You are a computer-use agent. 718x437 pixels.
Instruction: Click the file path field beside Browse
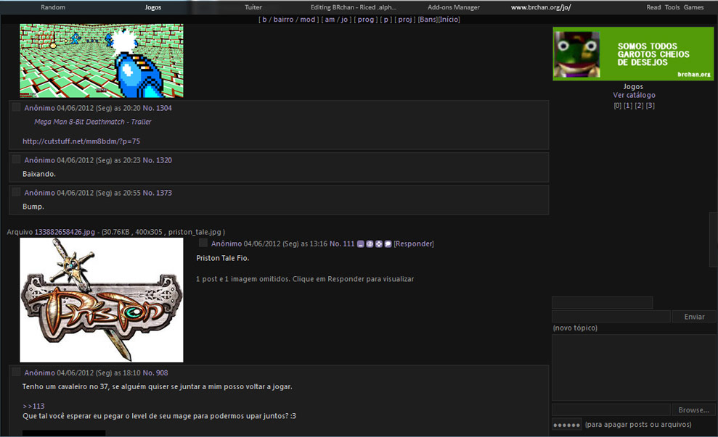point(611,409)
